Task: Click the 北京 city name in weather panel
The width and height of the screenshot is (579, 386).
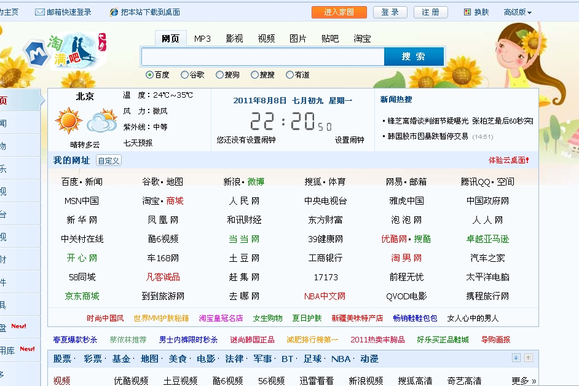Action: point(85,96)
